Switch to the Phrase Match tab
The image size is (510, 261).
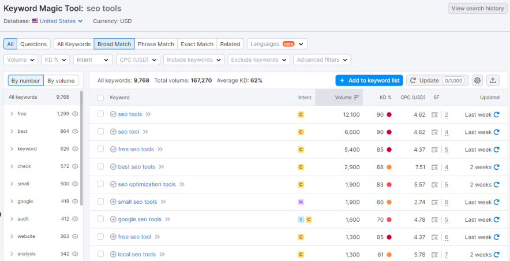pyautogui.click(x=156, y=44)
